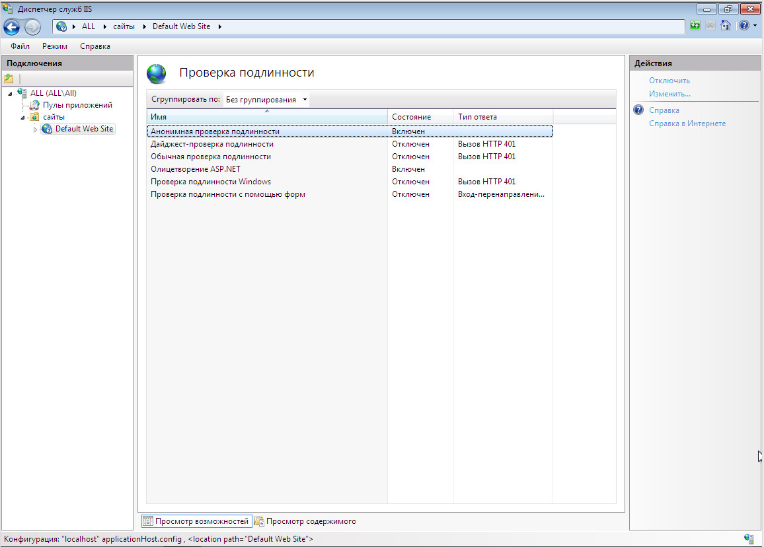This screenshot has height=547, width=764.
Task: Click сайты in the breadcrumb path
Action: pos(124,26)
